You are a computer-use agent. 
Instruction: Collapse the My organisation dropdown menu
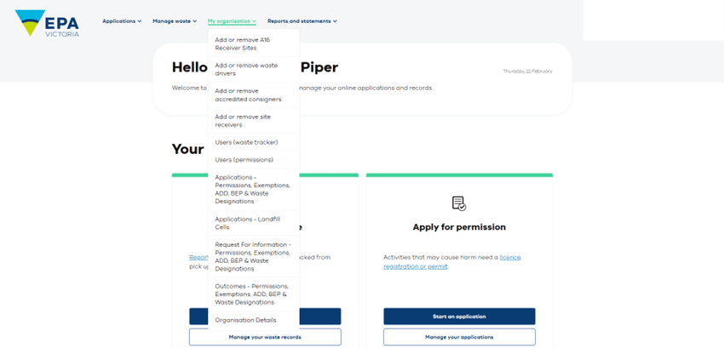point(232,21)
